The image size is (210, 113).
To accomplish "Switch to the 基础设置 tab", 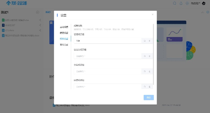I will 64,27.
